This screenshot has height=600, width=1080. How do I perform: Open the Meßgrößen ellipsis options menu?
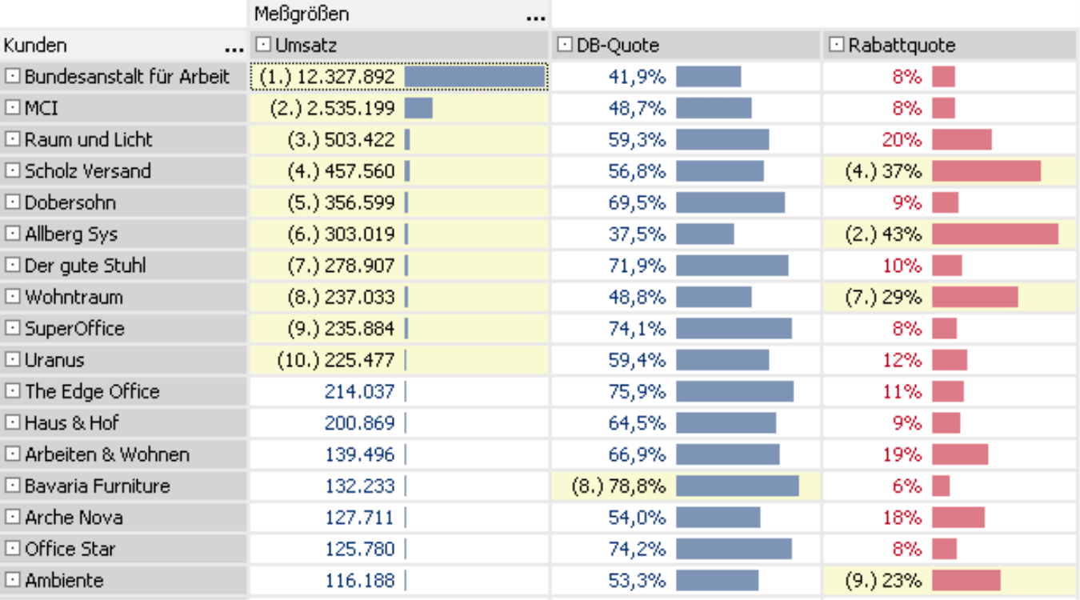[x=536, y=16]
